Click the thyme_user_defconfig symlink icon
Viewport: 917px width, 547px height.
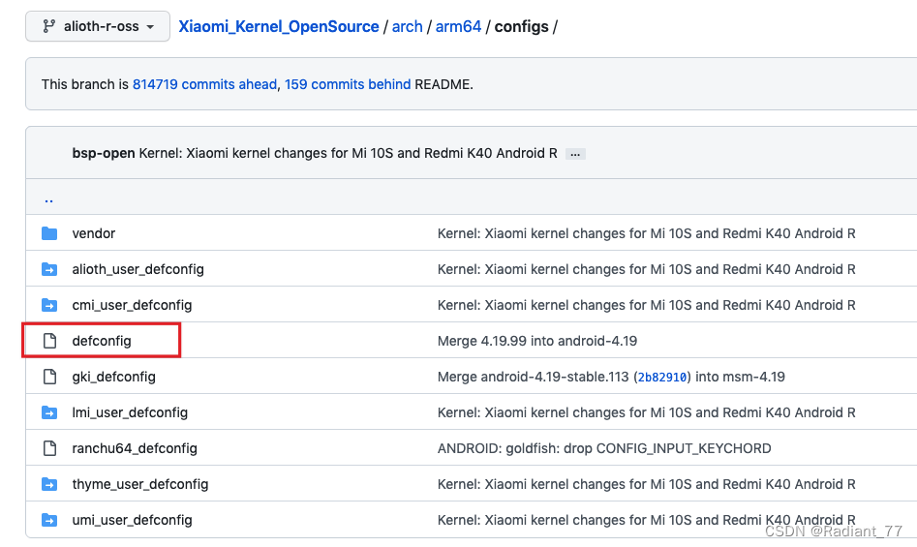pos(49,484)
